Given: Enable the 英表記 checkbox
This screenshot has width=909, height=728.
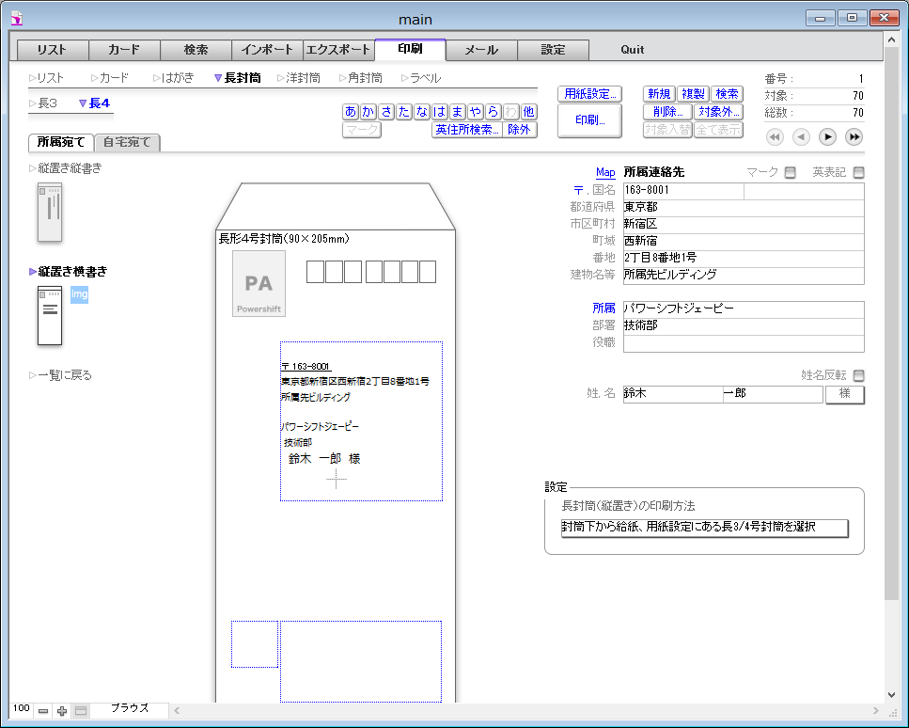Looking at the screenshot, I should 858,172.
